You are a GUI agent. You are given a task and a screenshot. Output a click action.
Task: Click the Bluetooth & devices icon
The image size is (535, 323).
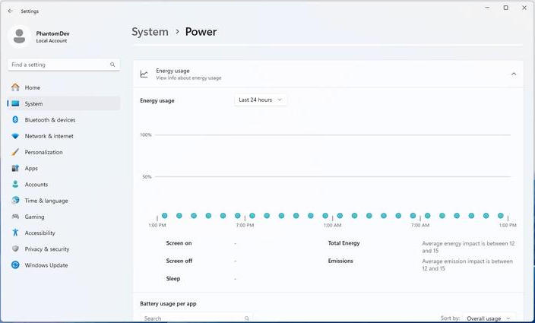(x=15, y=119)
